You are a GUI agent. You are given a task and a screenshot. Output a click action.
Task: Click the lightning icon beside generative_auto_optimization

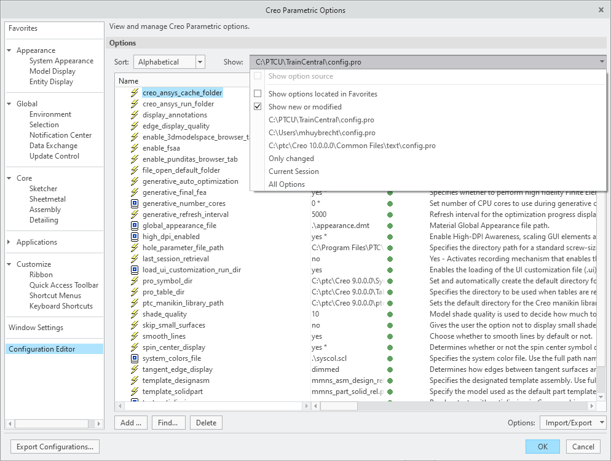135,181
